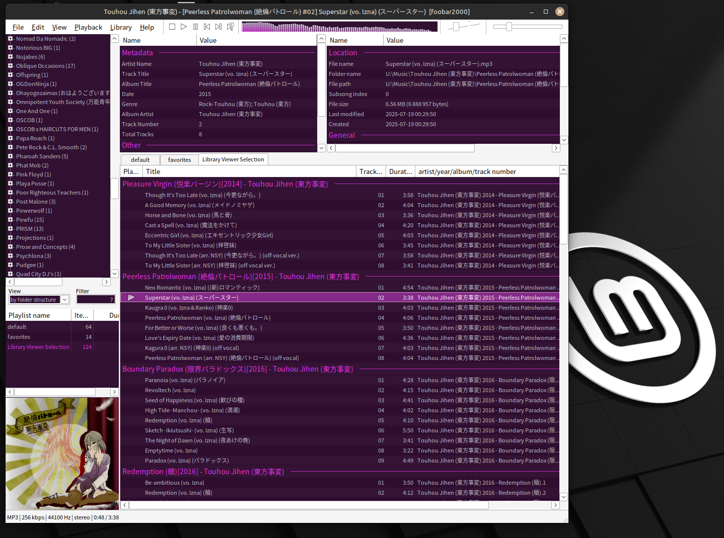The width and height of the screenshot is (724, 538).
Task: Click the Title column header in playlist
Action: point(249,171)
